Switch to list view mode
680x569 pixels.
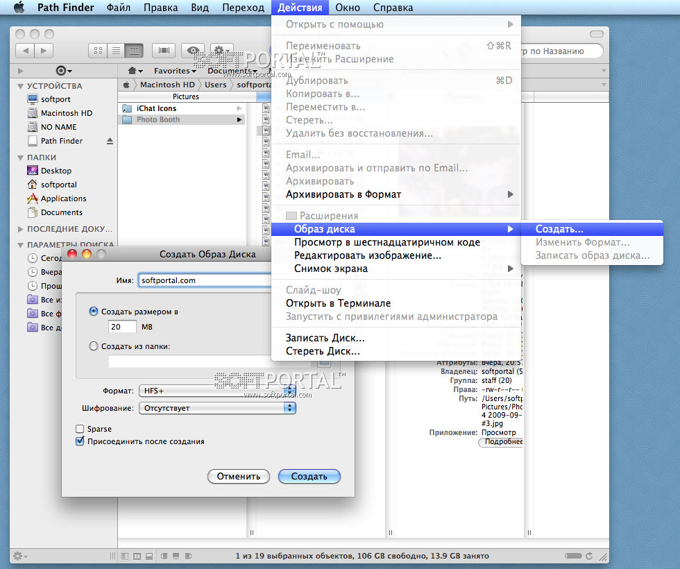116,51
